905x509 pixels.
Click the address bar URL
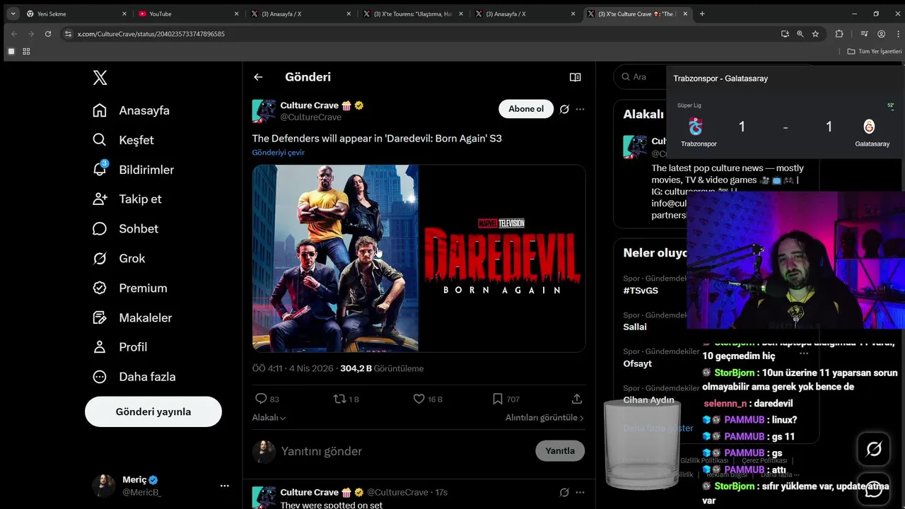coord(151,34)
